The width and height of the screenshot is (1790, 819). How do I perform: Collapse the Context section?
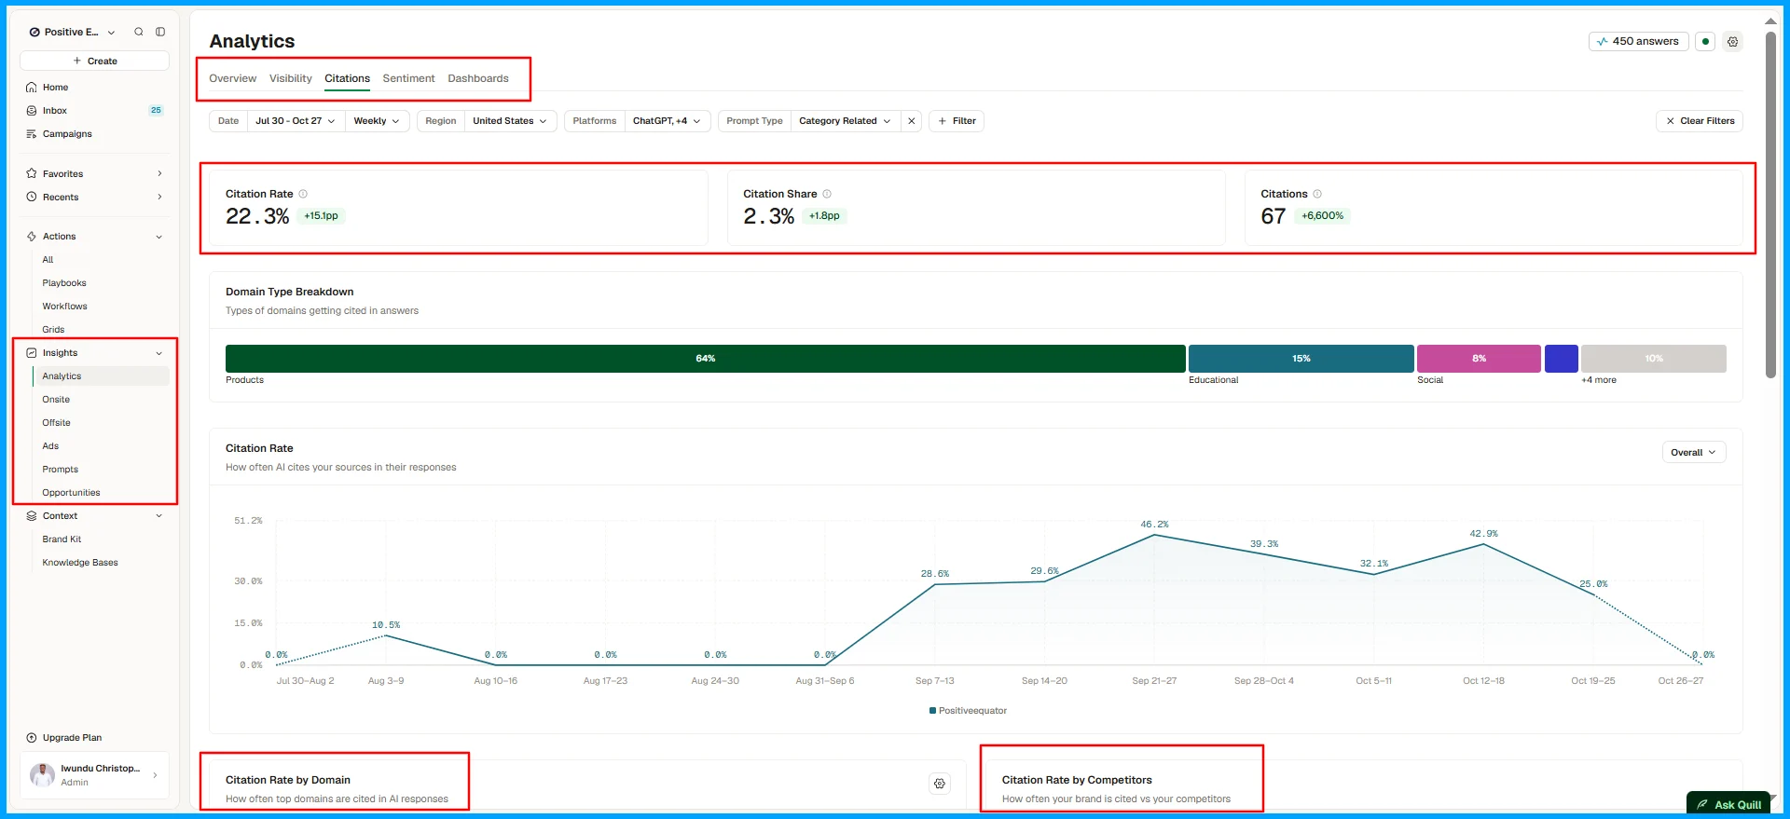click(94, 516)
